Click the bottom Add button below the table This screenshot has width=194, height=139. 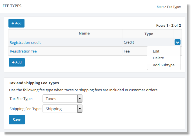click(x=17, y=62)
